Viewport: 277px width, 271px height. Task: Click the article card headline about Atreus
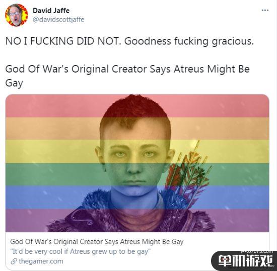[97, 241]
